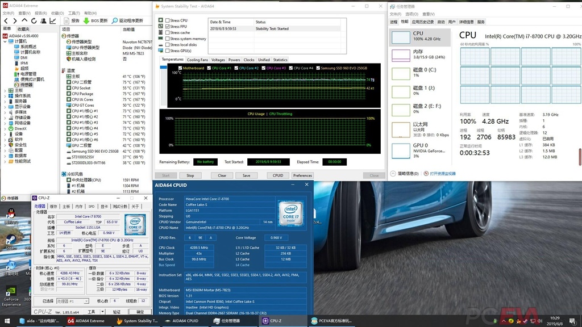
Task: Open the AIDA64 user icon in toolbar
Action: [x=43, y=21]
